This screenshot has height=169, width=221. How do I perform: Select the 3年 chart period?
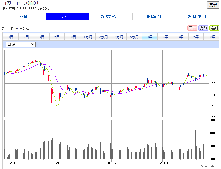(181, 37)
